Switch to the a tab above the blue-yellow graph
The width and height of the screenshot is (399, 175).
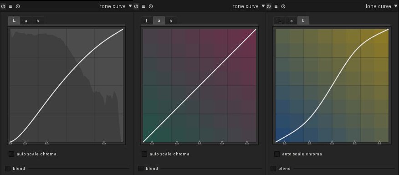click(x=292, y=21)
